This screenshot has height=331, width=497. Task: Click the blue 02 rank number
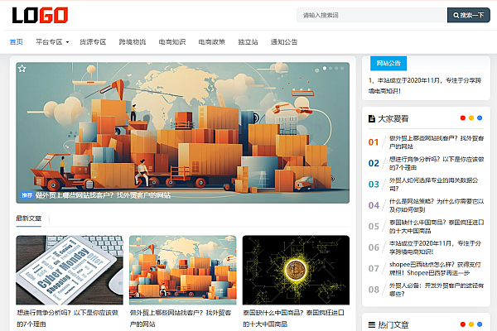coord(374,163)
